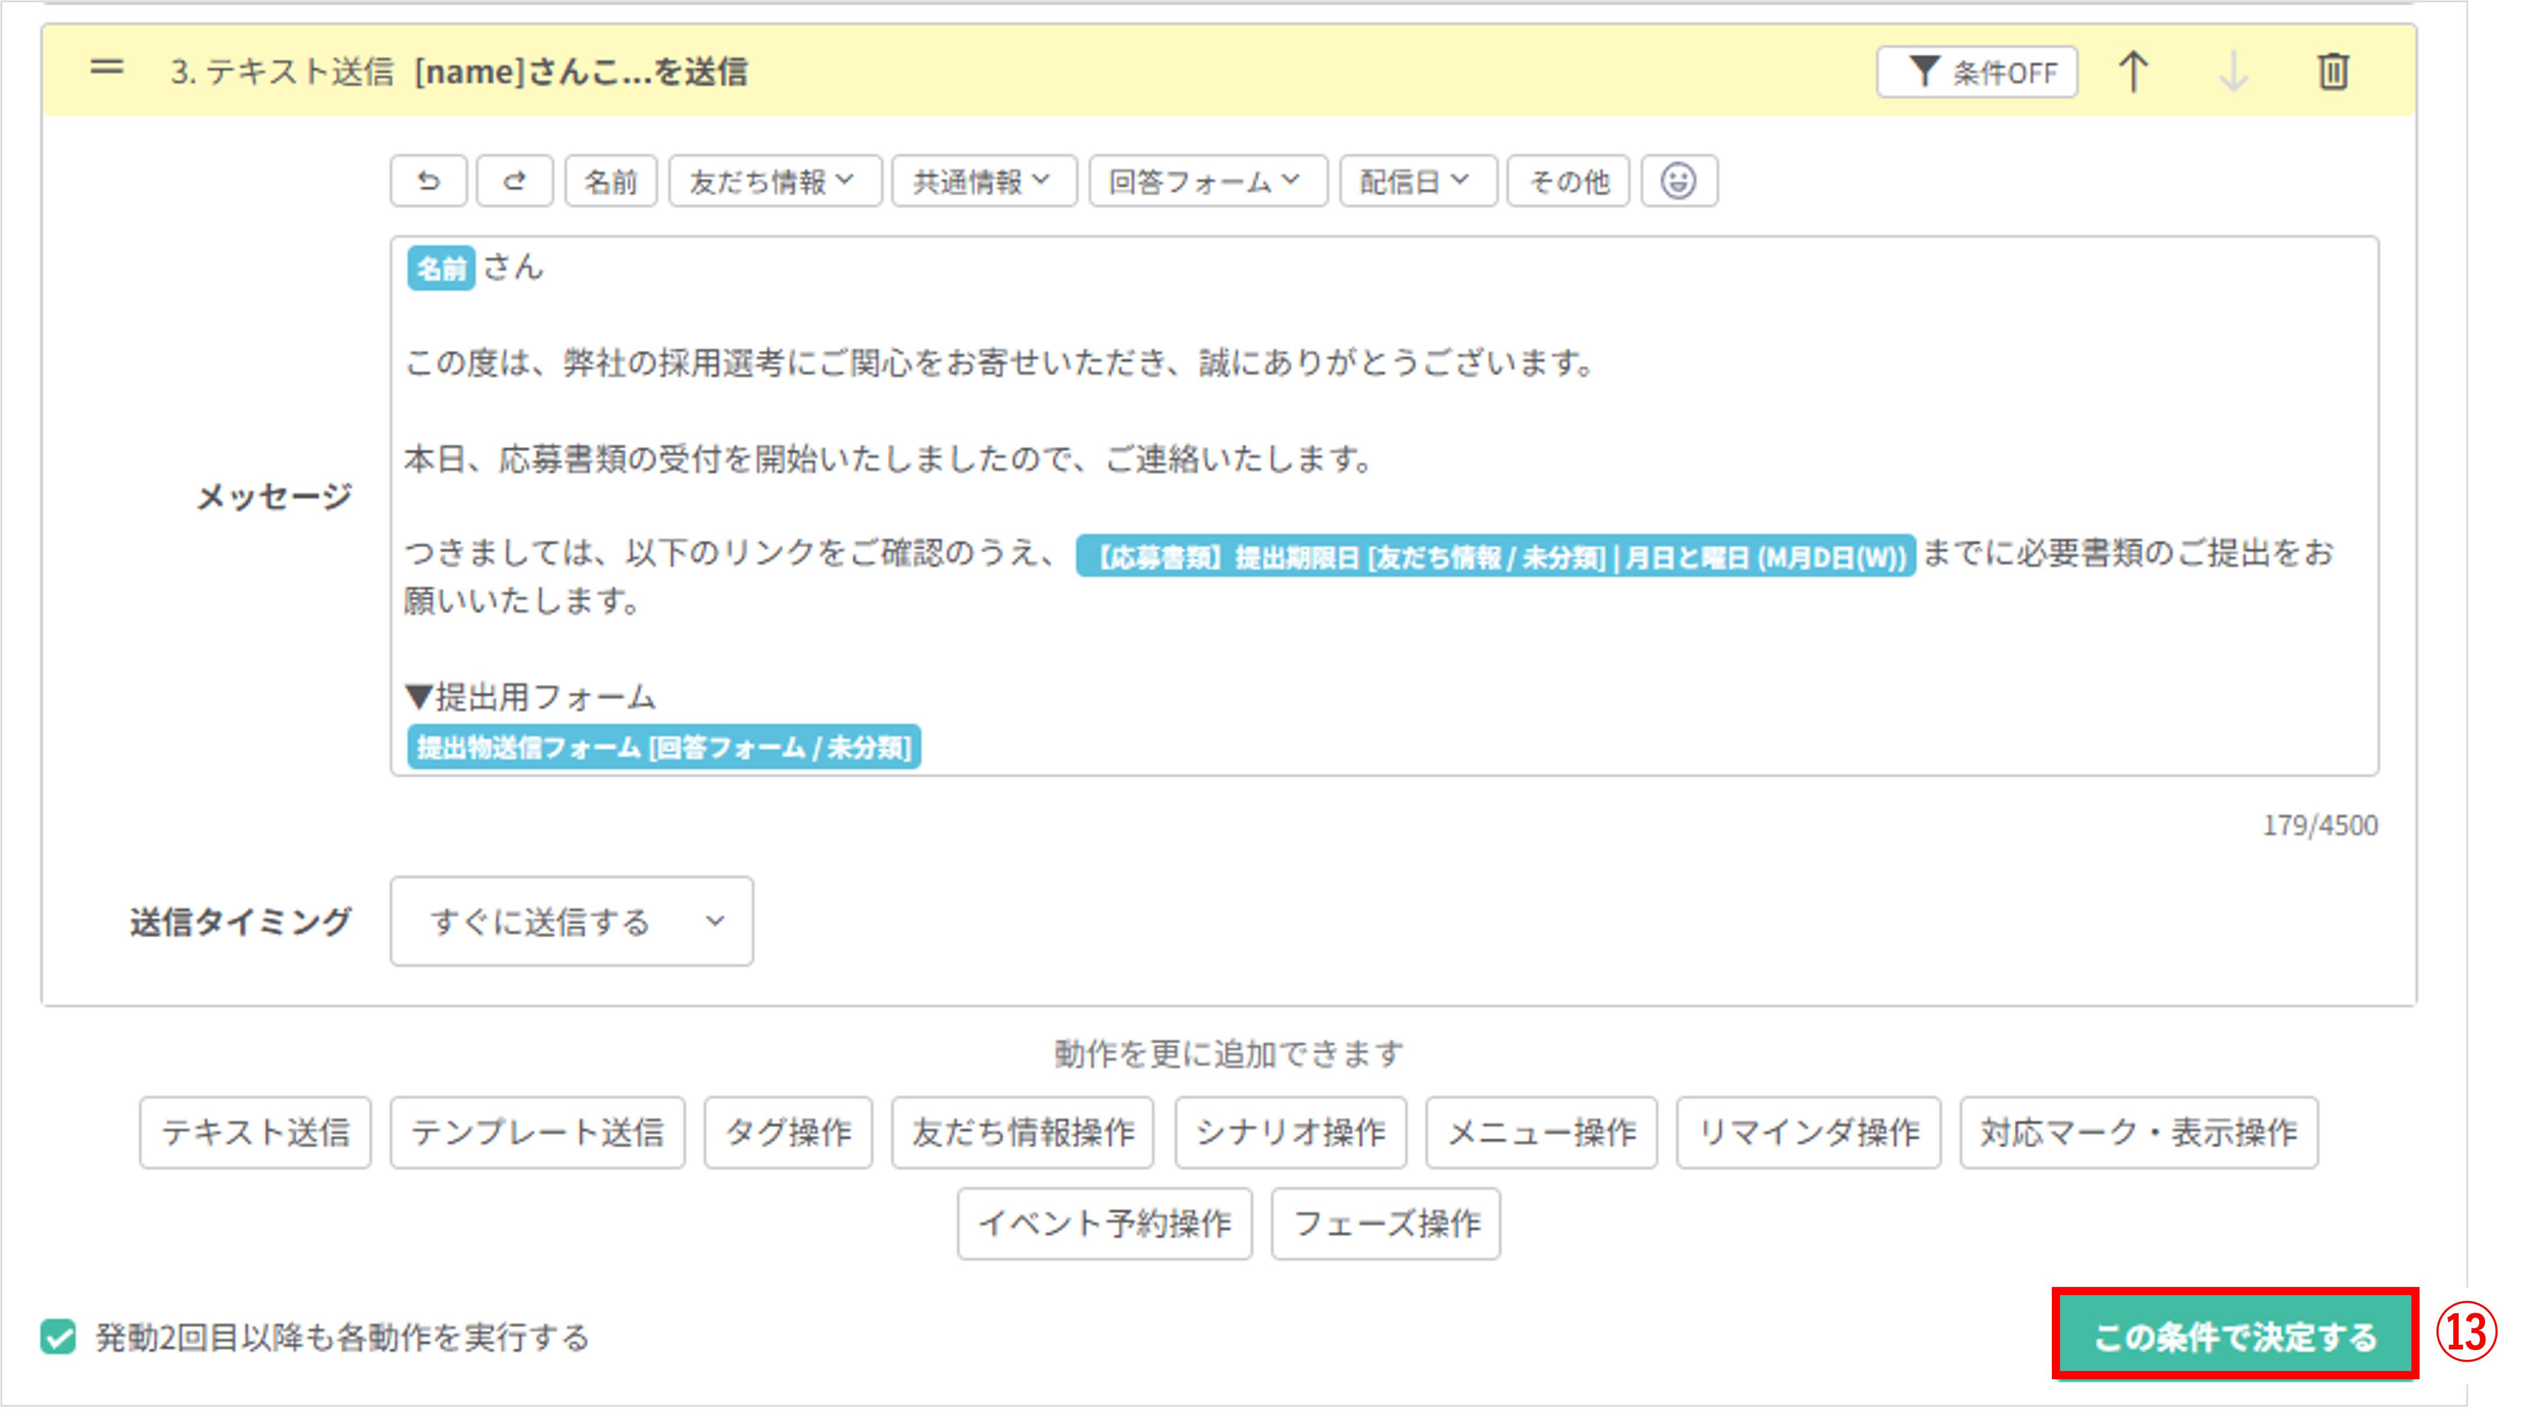Add a new テキスト送信 action

click(255, 1132)
